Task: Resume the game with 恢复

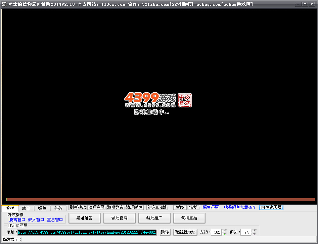Action: pyautogui.click(x=193, y=207)
